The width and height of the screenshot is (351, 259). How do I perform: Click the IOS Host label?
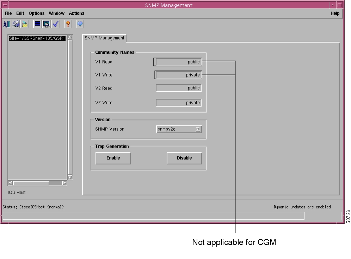(x=17, y=193)
